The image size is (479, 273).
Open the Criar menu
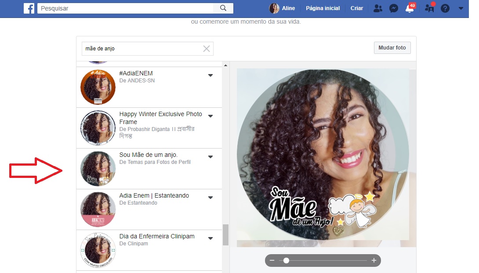(x=356, y=8)
